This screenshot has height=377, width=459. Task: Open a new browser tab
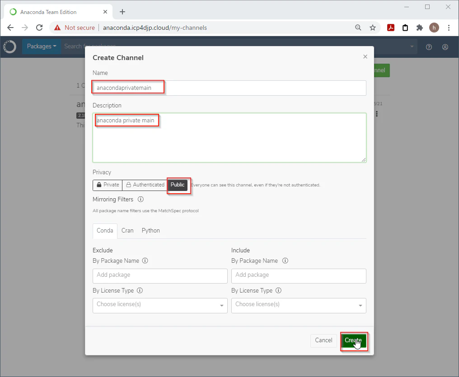pyautogui.click(x=122, y=12)
